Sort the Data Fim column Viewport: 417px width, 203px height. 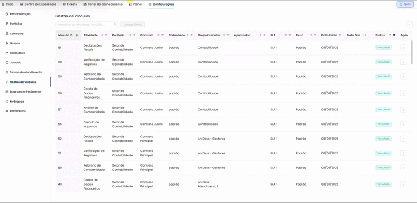(x=365, y=35)
